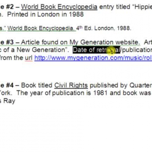The width and height of the screenshot is (152, 152).
Task: Click '#2' source number heading
Action: [10, 7]
